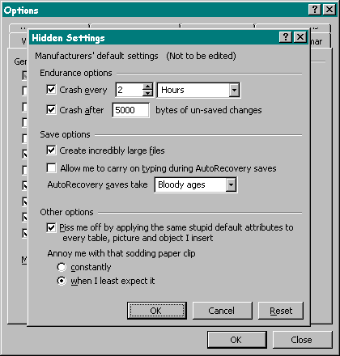Click the Options dialog help question-mark button

(315, 10)
